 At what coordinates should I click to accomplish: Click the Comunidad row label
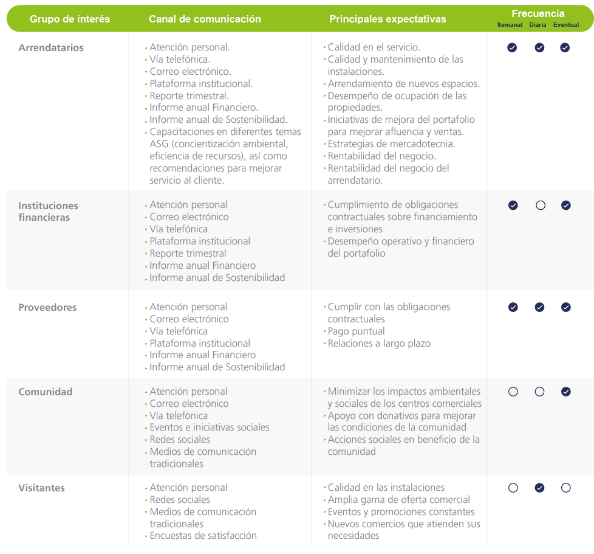click(x=45, y=392)
